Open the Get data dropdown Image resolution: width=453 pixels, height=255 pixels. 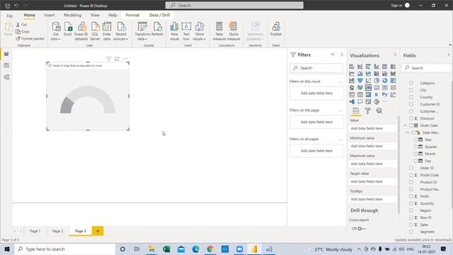click(x=55, y=31)
